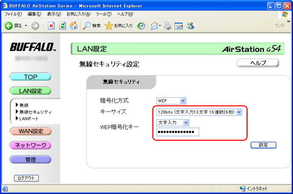Viewport: 293px width, 194px height.
Task: Click the 暗号化方式 label
Action: point(114,101)
